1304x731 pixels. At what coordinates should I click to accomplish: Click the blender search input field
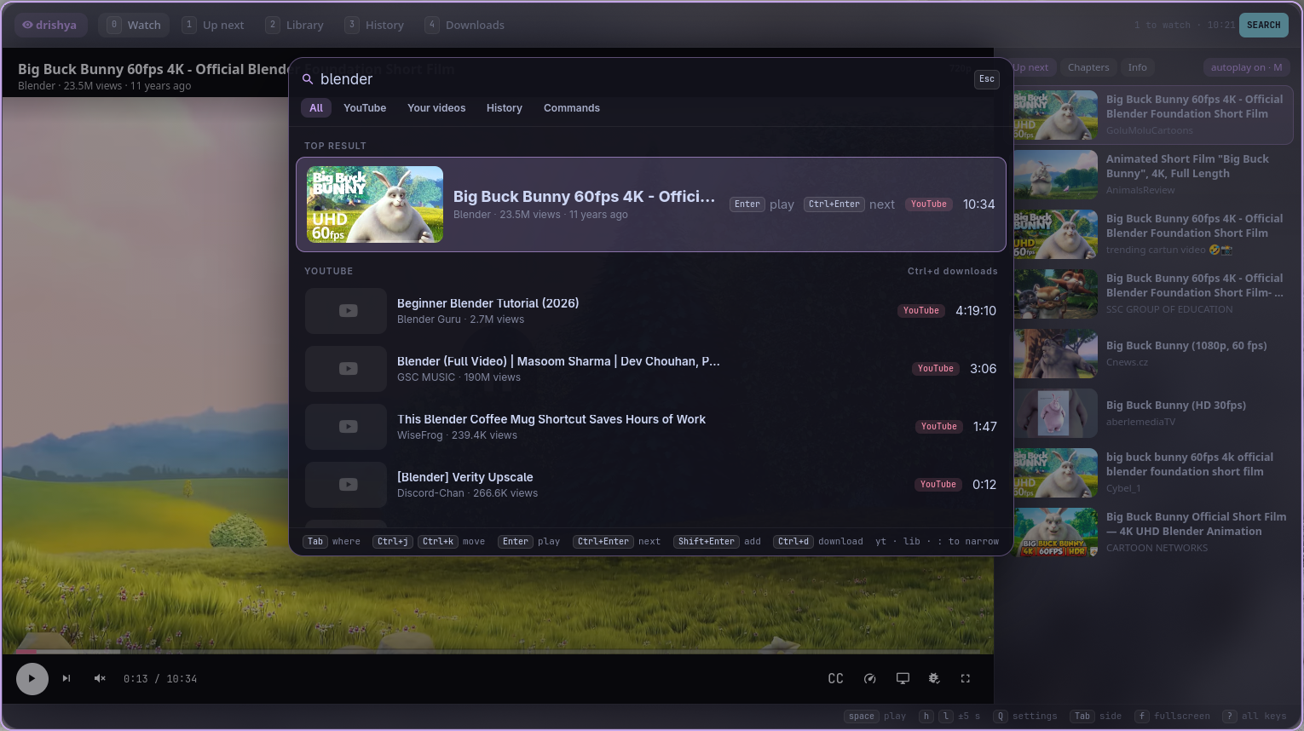643,79
